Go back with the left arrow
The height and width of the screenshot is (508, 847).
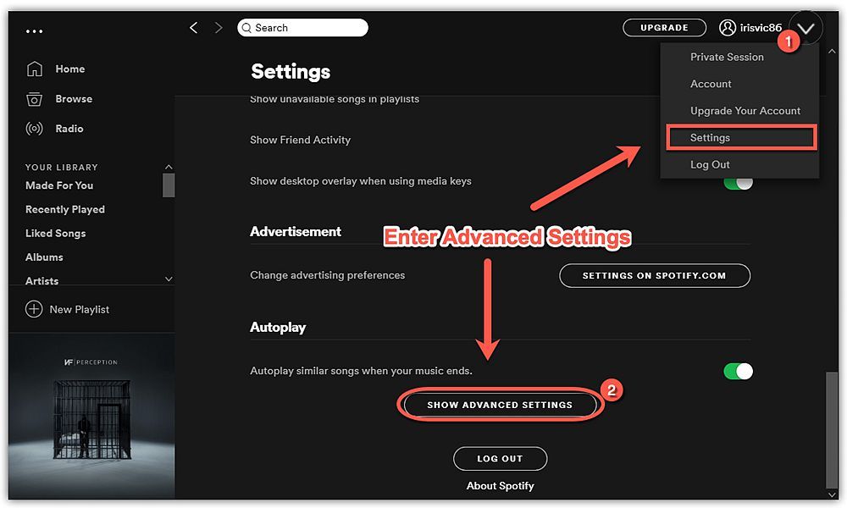click(194, 28)
